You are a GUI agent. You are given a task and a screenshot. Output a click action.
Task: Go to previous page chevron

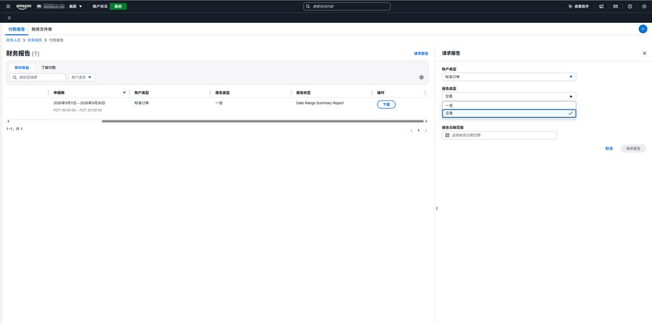point(411,130)
